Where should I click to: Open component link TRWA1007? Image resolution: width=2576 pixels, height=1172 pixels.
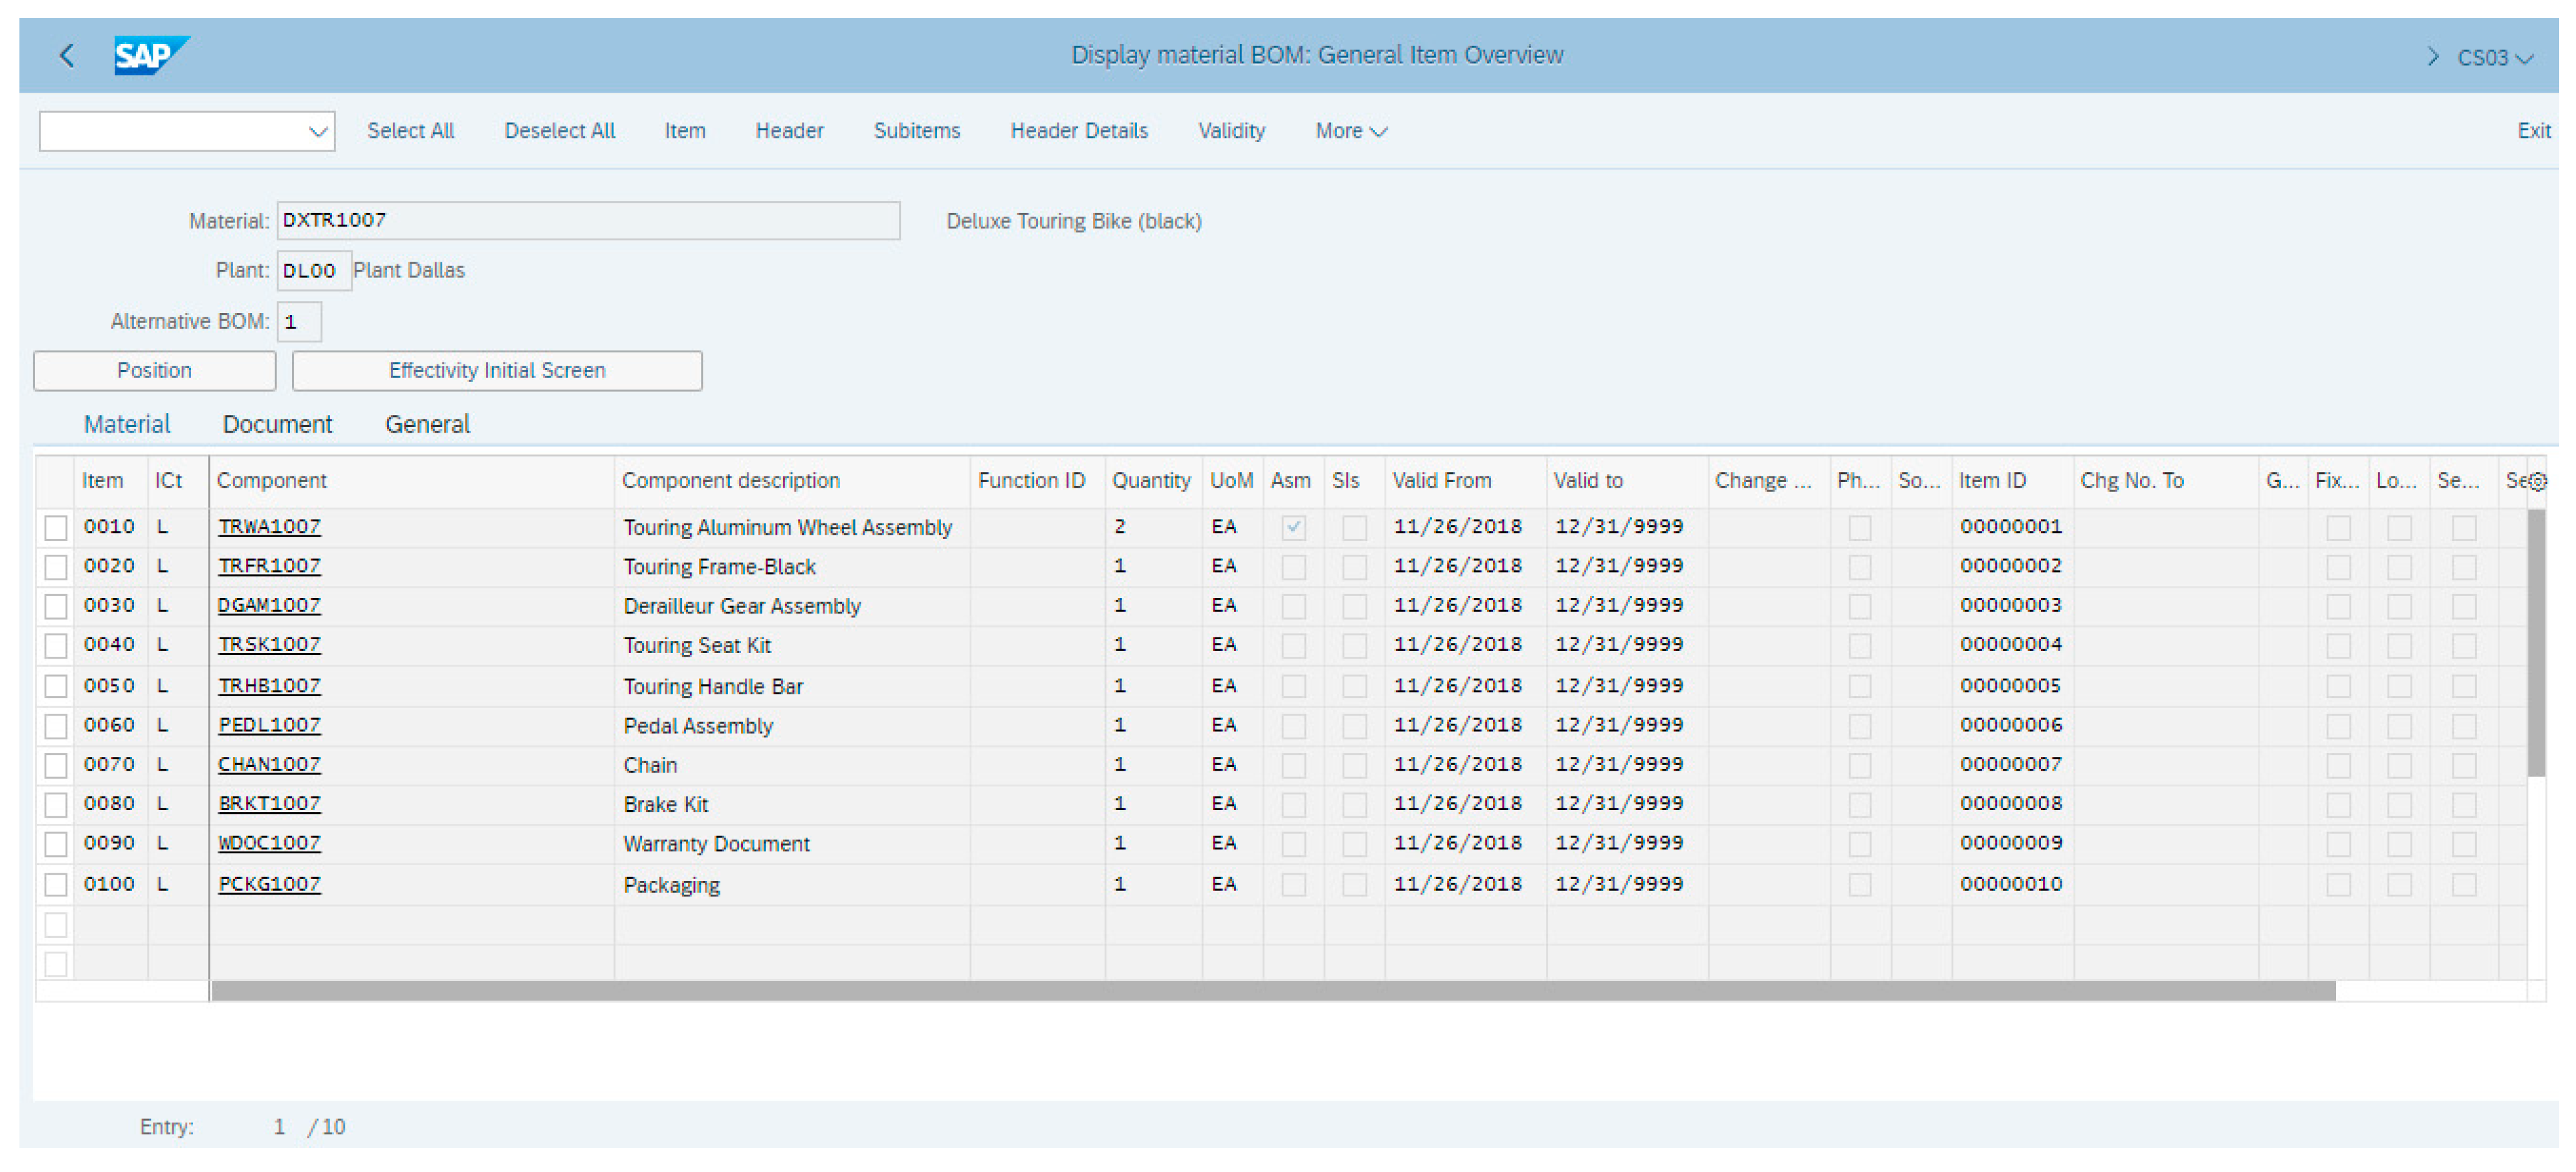[x=269, y=527]
